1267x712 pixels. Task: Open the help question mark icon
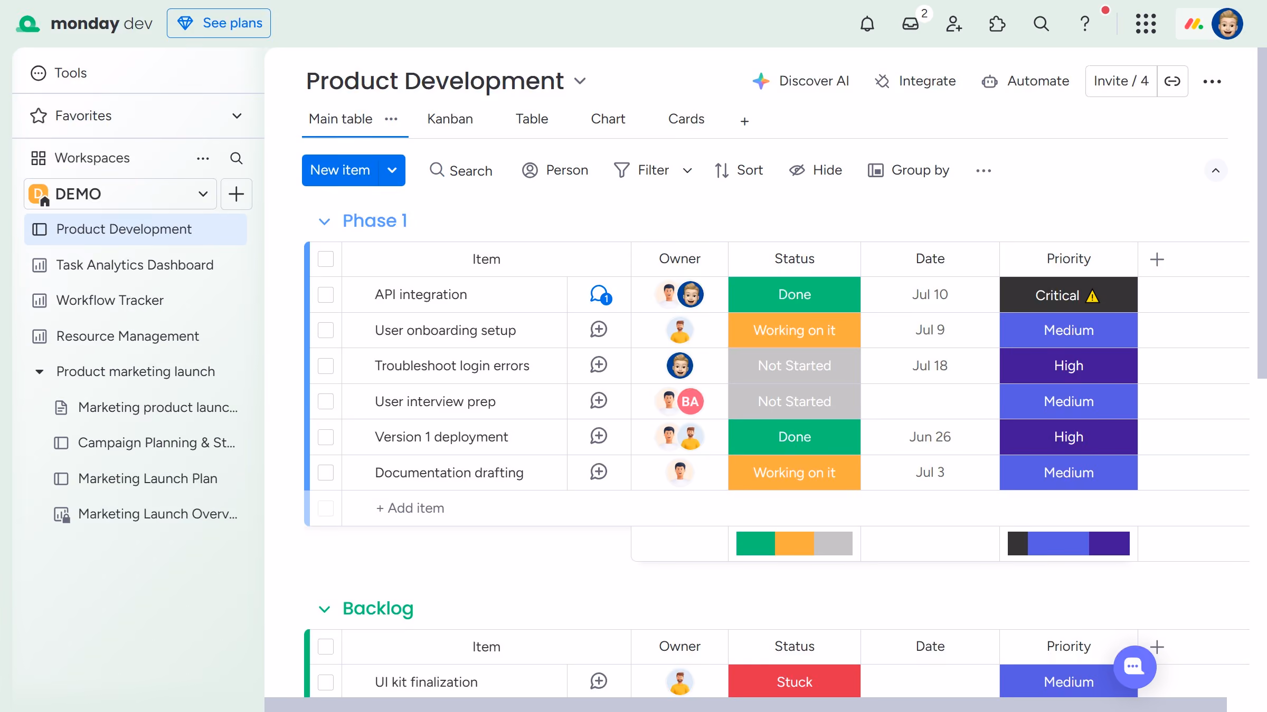click(x=1085, y=24)
